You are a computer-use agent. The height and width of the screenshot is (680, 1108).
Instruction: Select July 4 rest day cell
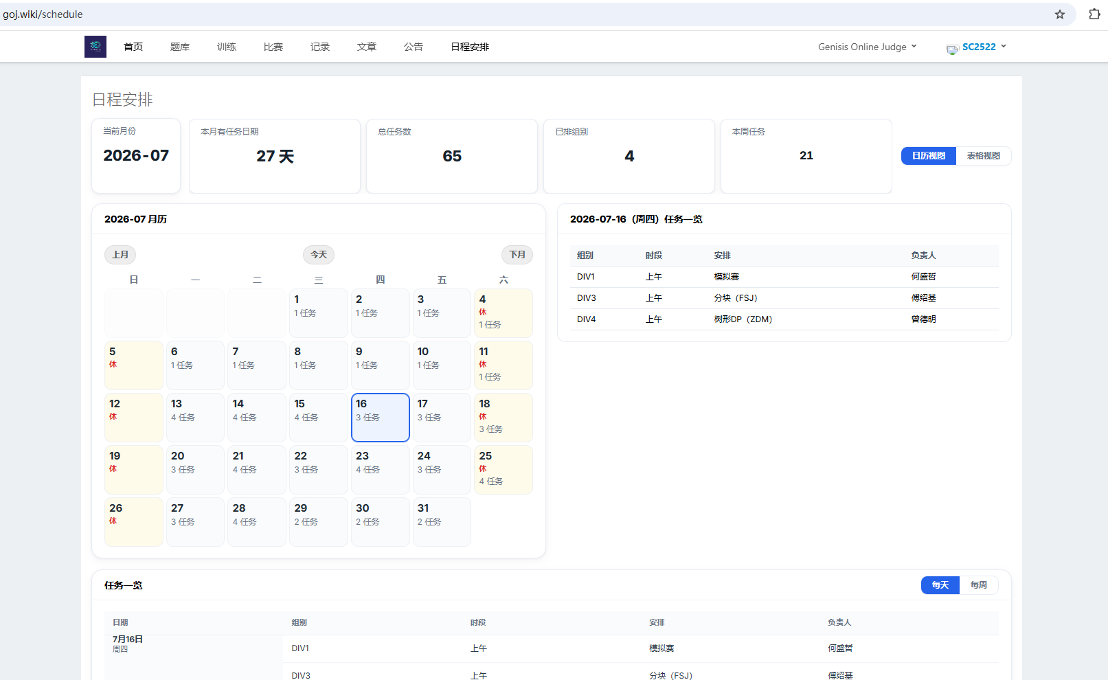[504, 313]
